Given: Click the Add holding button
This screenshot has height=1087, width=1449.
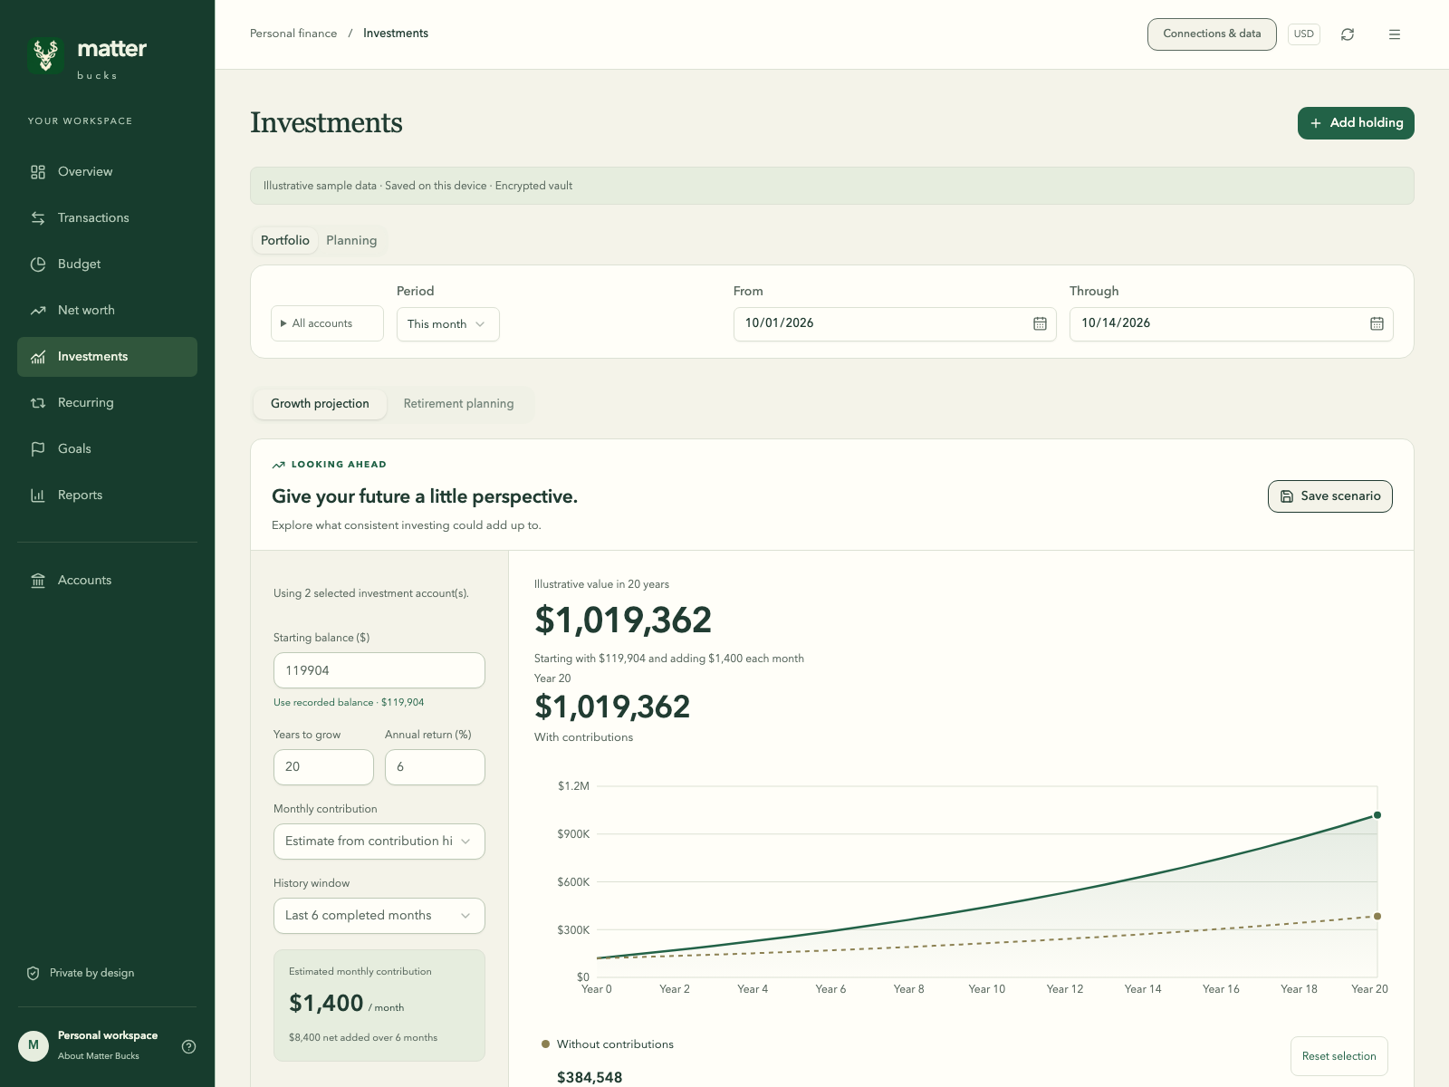Looking at the screenshot, I should pyautogui.click(x=1356, y=123).
